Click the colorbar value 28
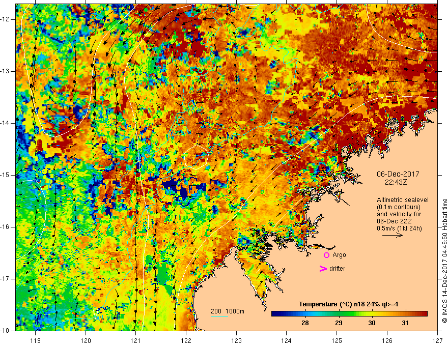This screenshot has height=346, width=448. tap(305, 323)
